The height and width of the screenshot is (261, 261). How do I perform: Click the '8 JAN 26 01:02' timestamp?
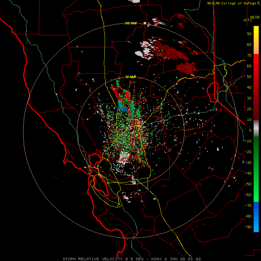pyautogui.click(x=183, y=259)
